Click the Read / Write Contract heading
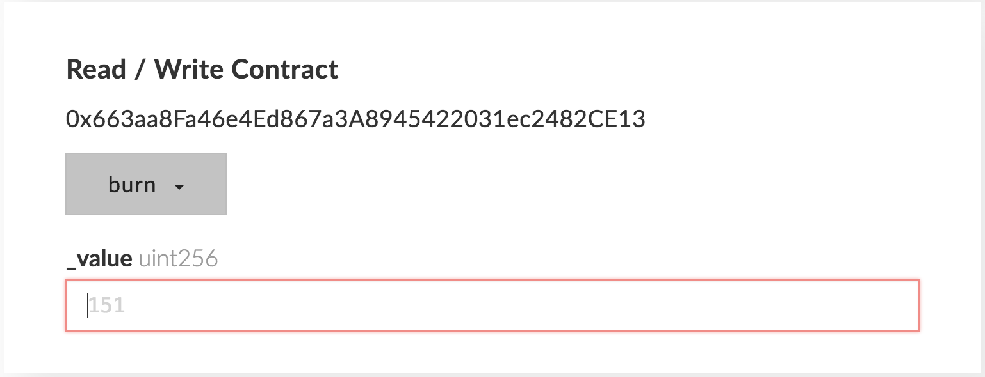Screen dimensions: 985x377 [202, 69]
